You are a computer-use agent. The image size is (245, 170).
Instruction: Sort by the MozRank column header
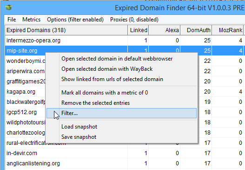tap(228, 30)
